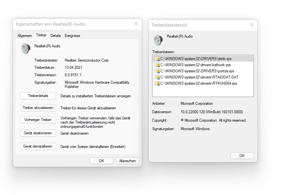This screenshot has height=195, width=294.
Task: Click the certificate icon beside RTKVHD64.sys
Action: [157, 83]
